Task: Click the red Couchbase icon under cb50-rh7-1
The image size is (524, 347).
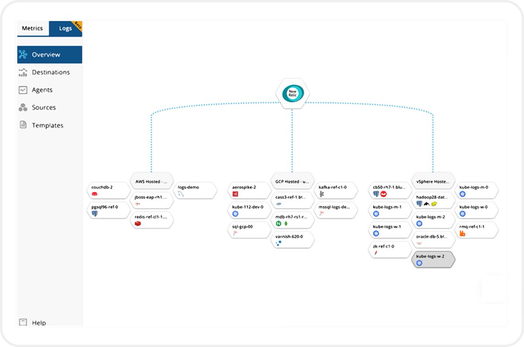Action: 384,194
